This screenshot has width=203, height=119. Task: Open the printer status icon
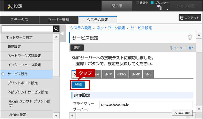point(159,8)
